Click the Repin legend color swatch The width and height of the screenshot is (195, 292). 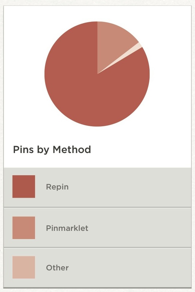coord(24,186)
